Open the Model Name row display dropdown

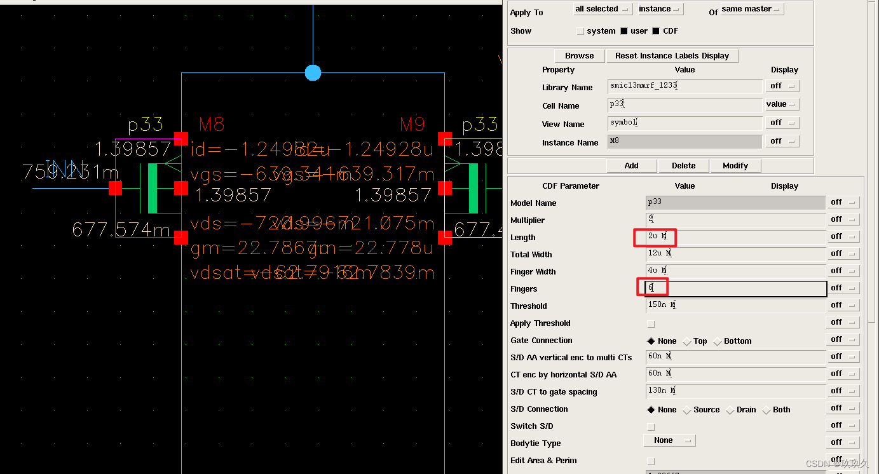(x=843, y=202)
